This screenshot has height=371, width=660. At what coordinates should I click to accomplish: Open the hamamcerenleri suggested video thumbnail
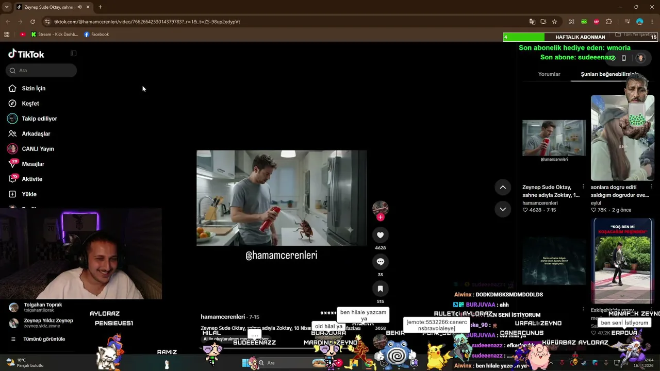click(554, 138)
